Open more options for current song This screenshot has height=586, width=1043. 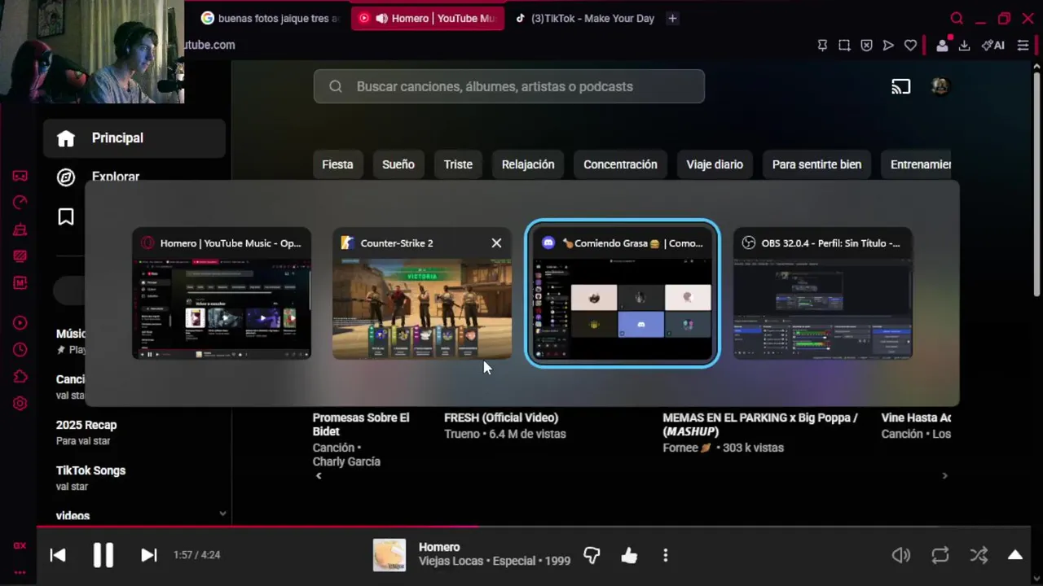coord(666,555)
